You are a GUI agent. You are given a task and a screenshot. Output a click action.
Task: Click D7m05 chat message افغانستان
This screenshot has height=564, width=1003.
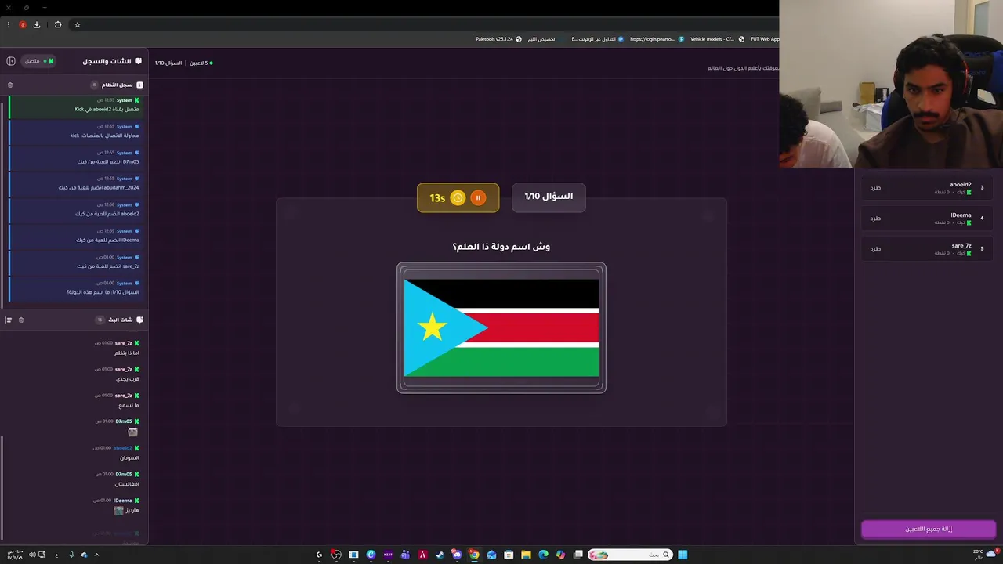(127, 484)
